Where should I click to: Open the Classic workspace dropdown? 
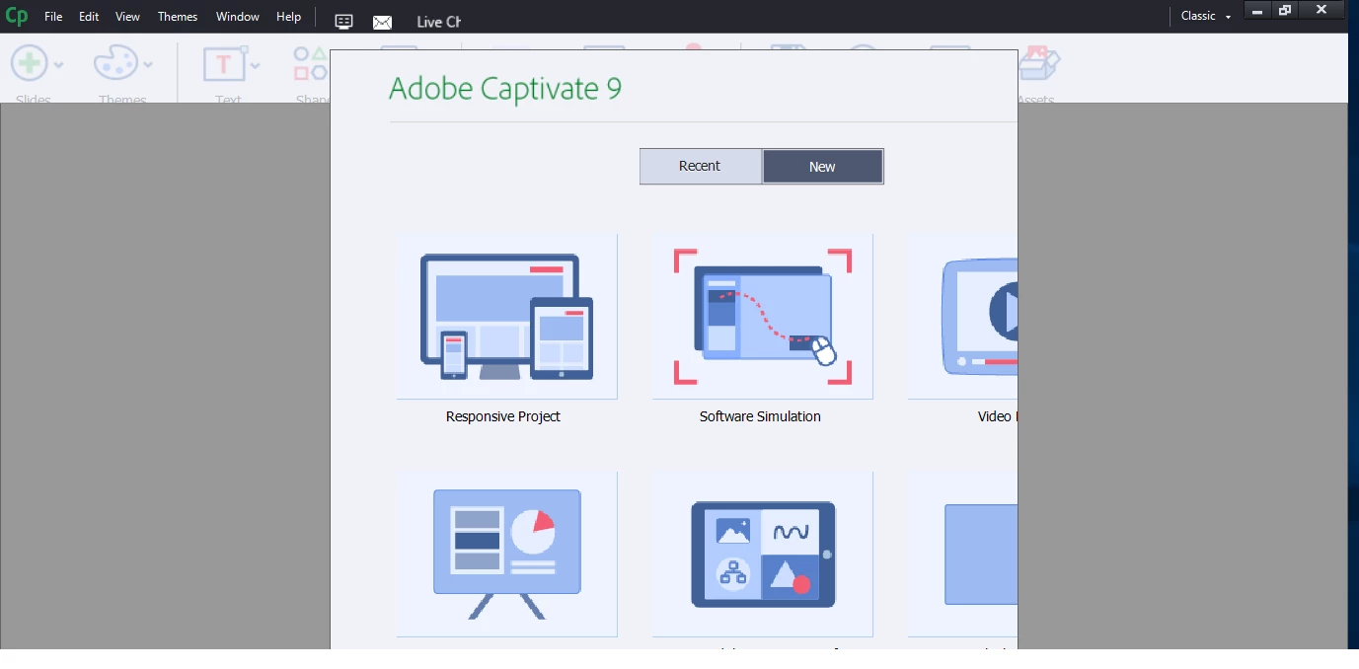(x=1206, y=16)
